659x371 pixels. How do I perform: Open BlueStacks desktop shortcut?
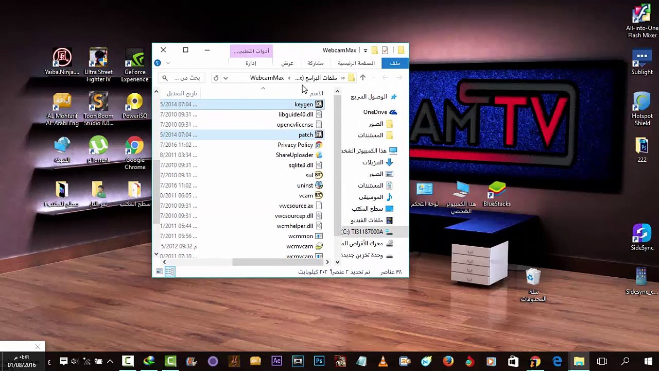[x=497, y=194]
